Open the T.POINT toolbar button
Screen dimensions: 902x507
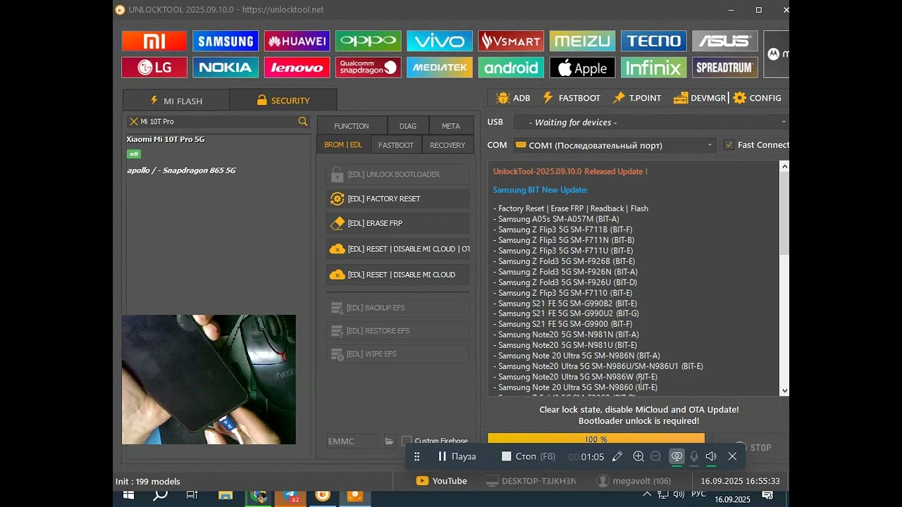[x=637, y=98]
